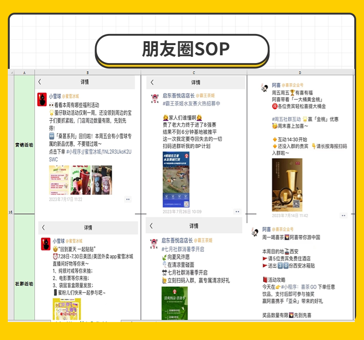Image resolution: width=364 pixels, height=340 pixels.
Task: Click 启东吾悦店店长 avatar in 水友赛 post
Action: [x=155, y=98]
